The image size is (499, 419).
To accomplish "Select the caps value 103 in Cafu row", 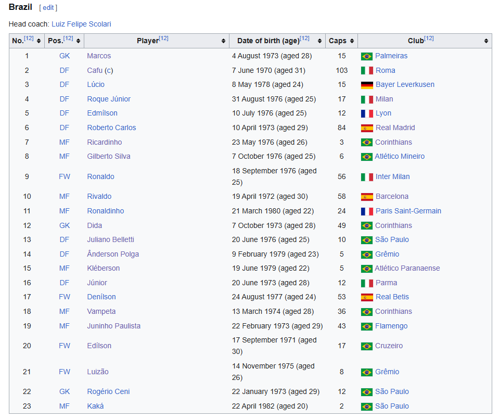I will 341,70.
